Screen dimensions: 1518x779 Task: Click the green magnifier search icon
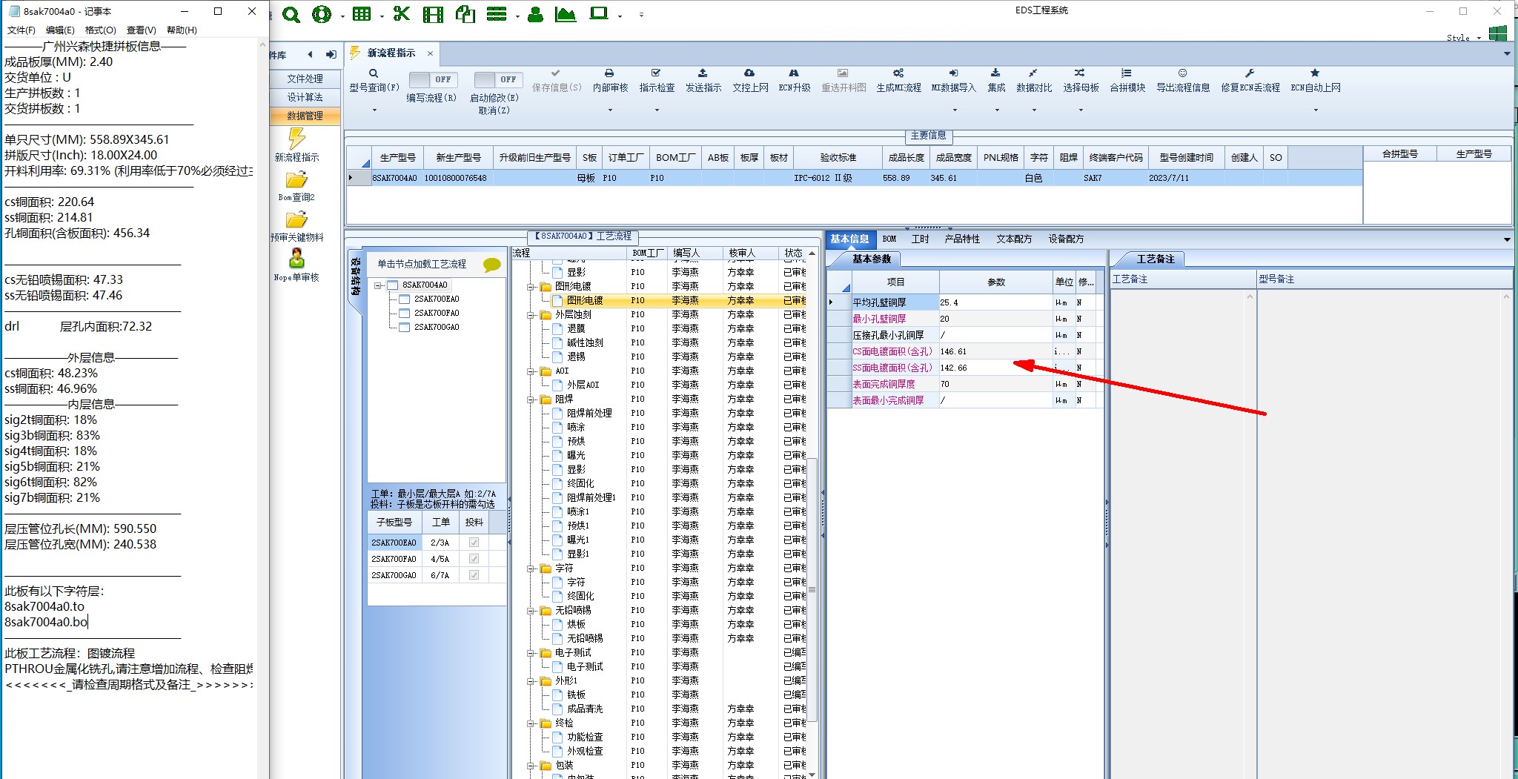point(291,14)
